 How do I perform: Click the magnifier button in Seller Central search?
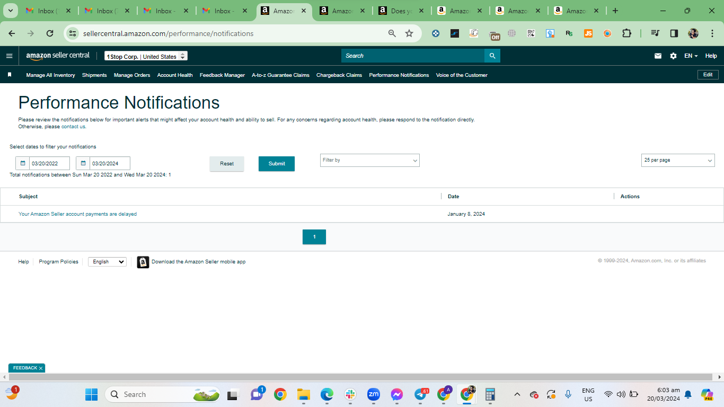click(x=492, y=56)
